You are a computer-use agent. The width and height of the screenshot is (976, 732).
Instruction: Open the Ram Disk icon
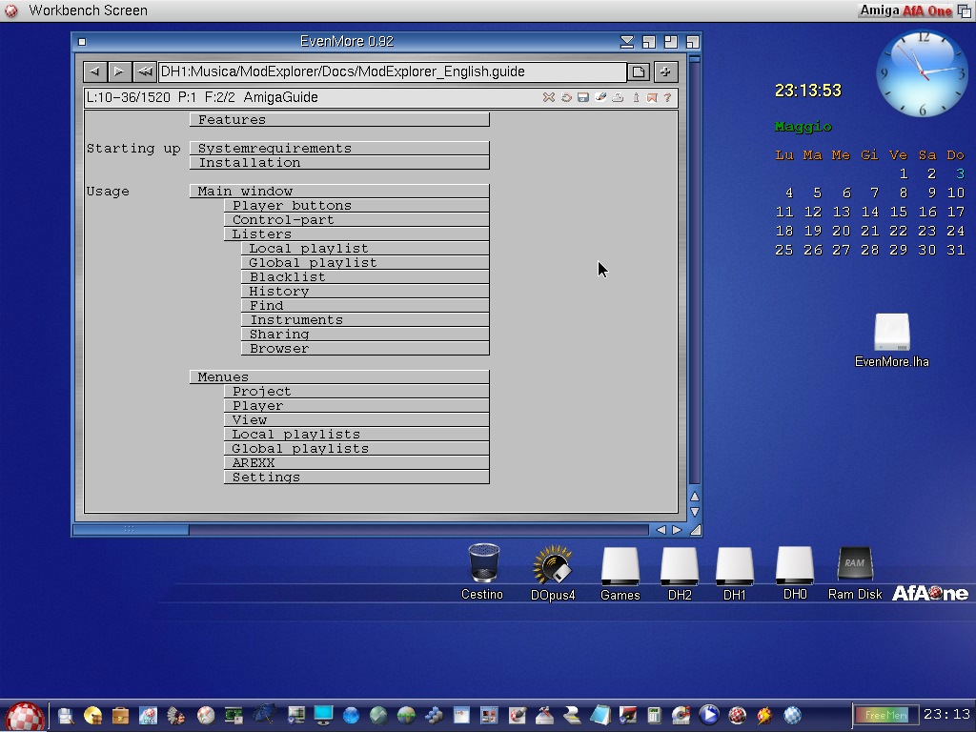tap(854, 564)
